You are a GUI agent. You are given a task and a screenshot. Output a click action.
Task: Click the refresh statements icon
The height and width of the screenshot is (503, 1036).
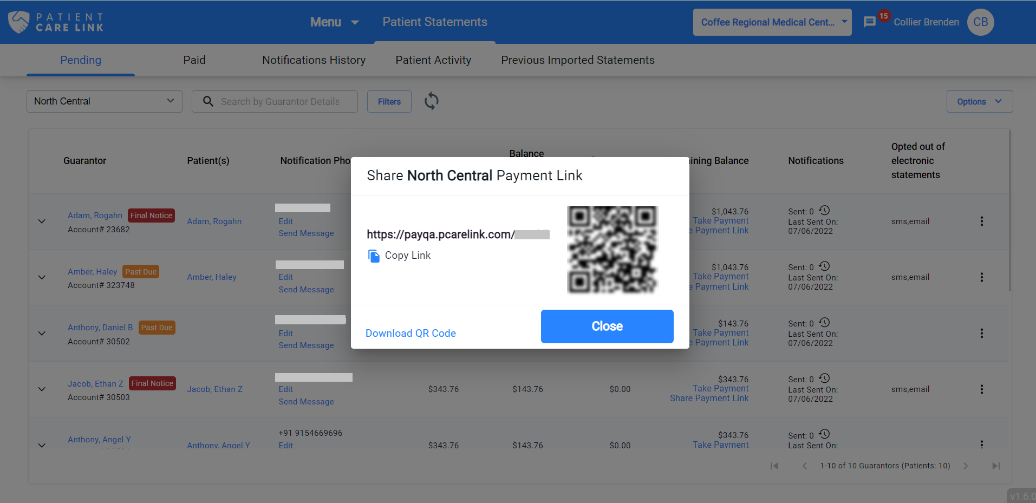pyautogui.click(x=432, y=101)
